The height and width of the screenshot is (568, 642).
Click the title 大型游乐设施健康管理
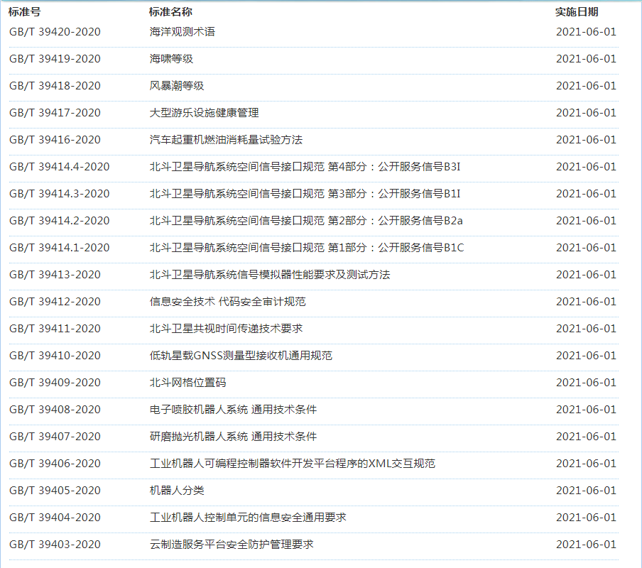204,113
